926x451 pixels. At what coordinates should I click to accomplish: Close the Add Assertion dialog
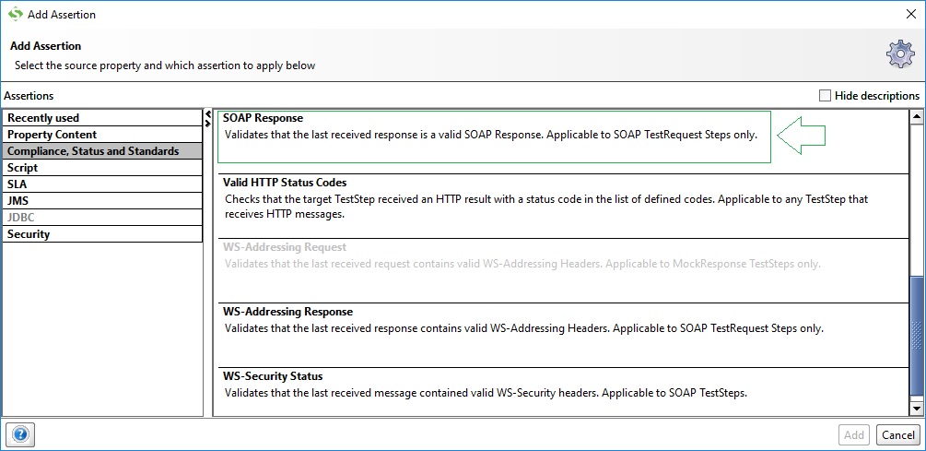pos(911,14)
